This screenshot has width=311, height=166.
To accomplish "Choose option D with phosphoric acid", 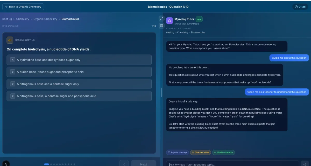I will (79, 96).
